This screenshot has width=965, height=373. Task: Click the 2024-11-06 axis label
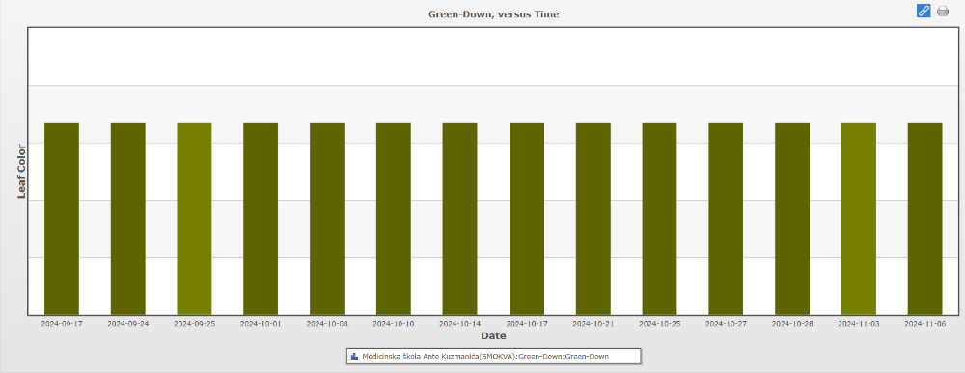[x=925, y=323]
